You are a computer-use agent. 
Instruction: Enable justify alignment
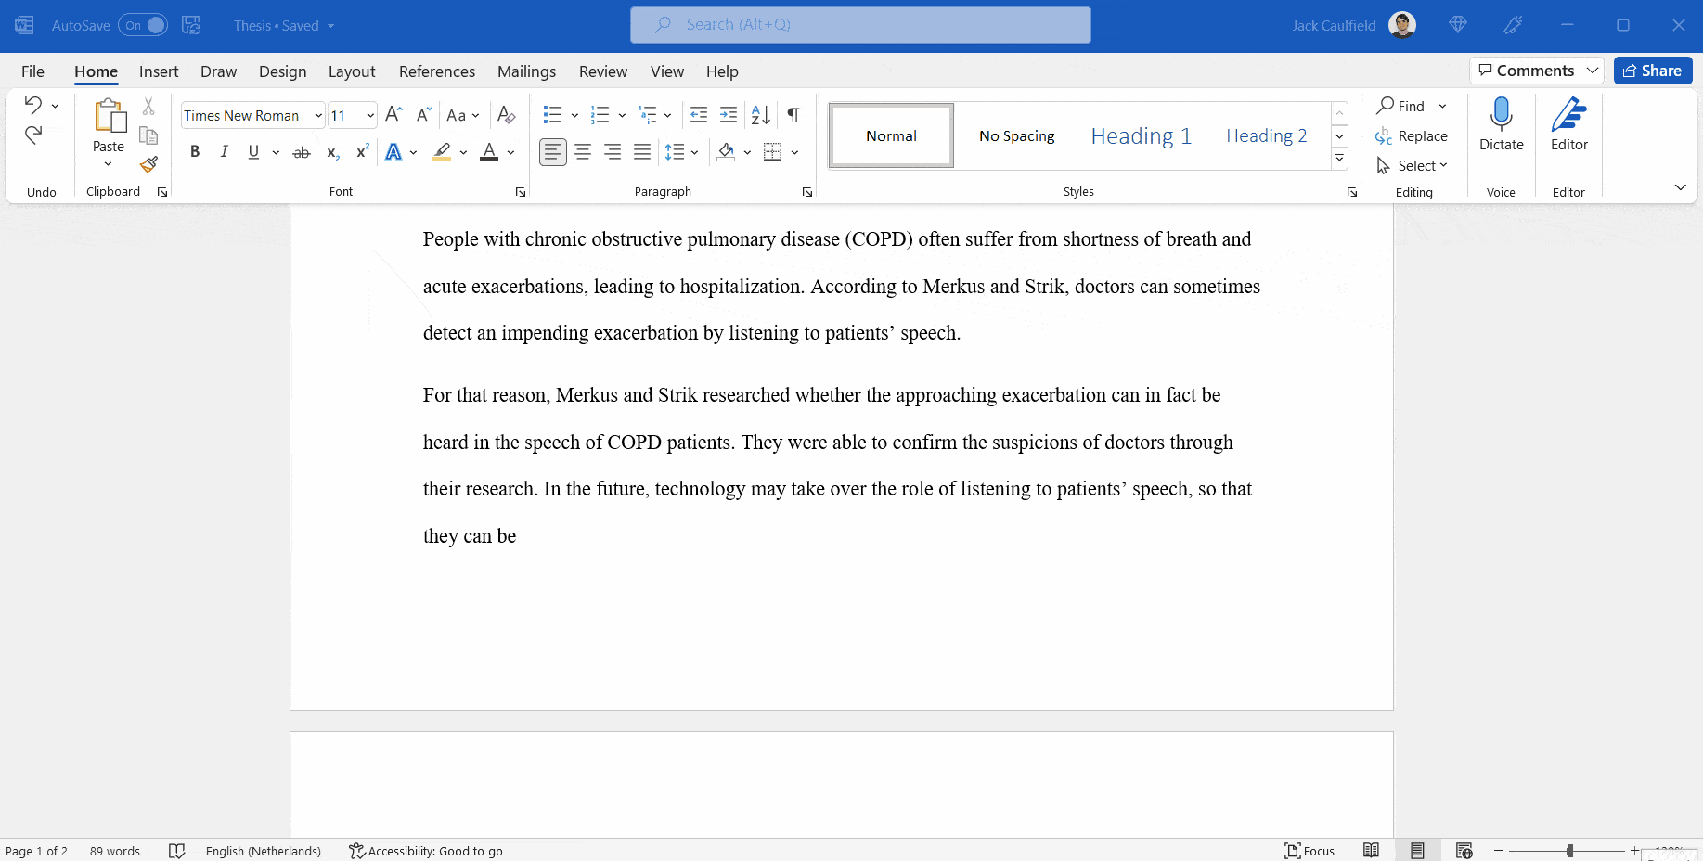click(642, 151)
